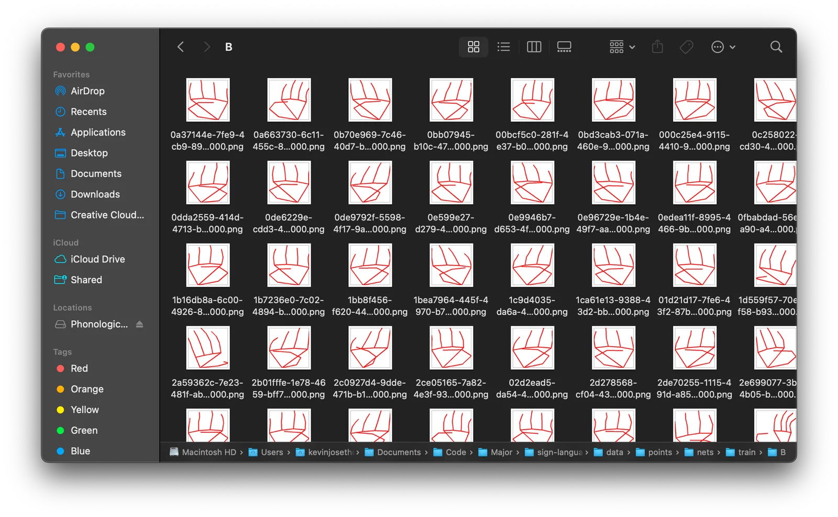The image size is (838, 517).
Task: Click the Edit Tags icon
Action: click(x=687, y=47)
